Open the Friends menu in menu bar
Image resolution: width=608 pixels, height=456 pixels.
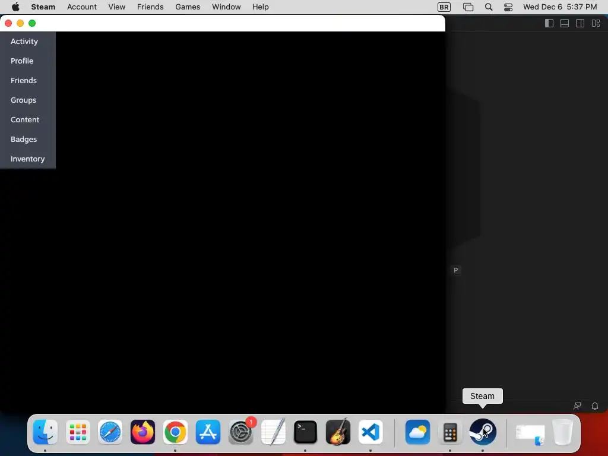(x=150, y=7)
